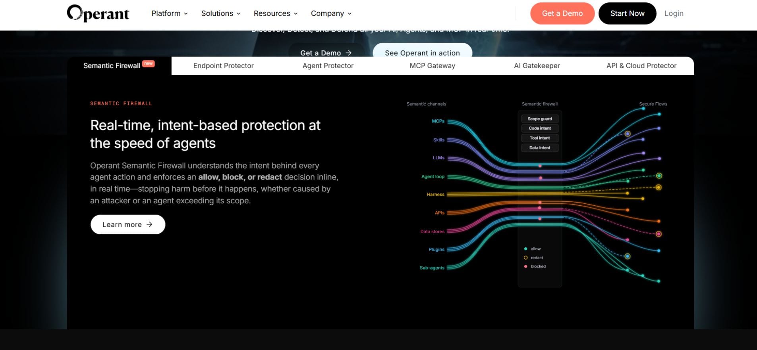Click the 'Semantic channels' column heading

point(426,104)
